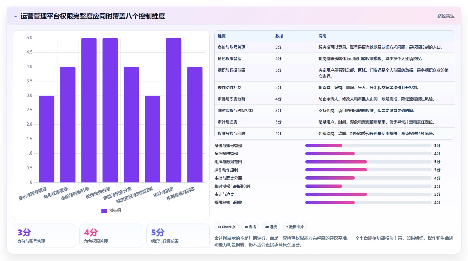
Task: Toggle the 指标值 legend swatch
Action: (x=104, y=210)
